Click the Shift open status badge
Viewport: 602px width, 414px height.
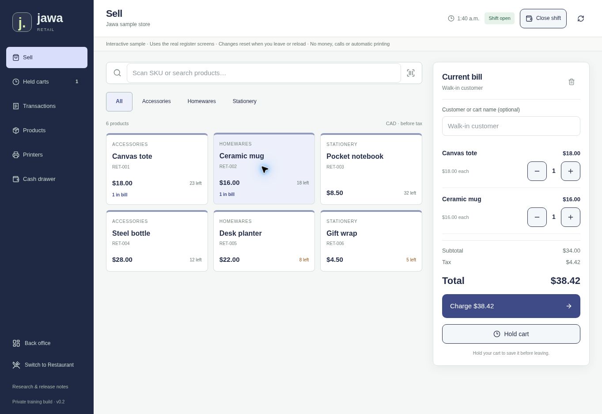(x=500, y=19)
